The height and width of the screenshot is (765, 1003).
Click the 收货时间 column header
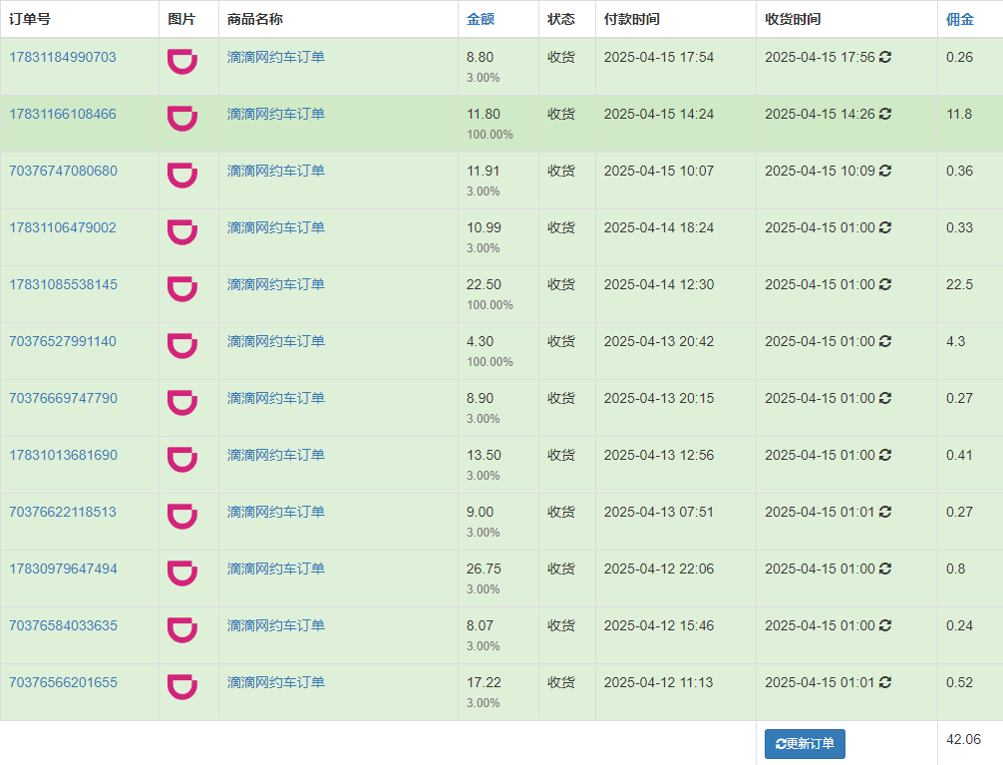(x=794, y=19)
